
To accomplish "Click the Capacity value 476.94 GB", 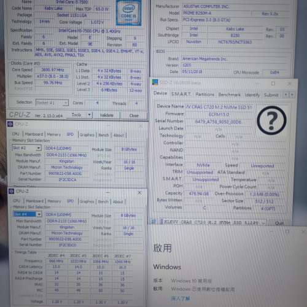I will pos(198,193).
